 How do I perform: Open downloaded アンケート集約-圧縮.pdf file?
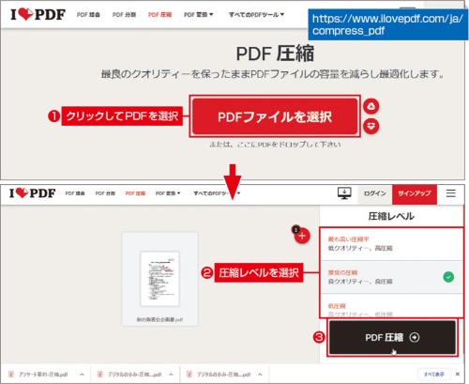click(x=43, y=375)
